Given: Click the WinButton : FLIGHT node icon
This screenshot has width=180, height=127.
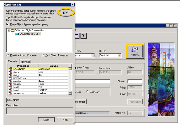Looking at the screenshot, I should pos(17,34).
